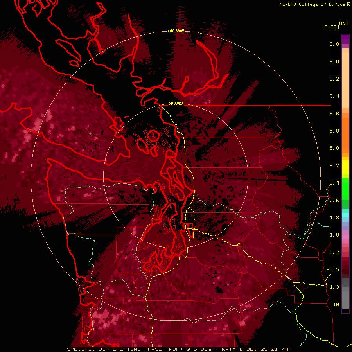Viewport: 352px width, 352px height.
Task: Click the 9.0 value on the color scale
Action: coord(334,62)
